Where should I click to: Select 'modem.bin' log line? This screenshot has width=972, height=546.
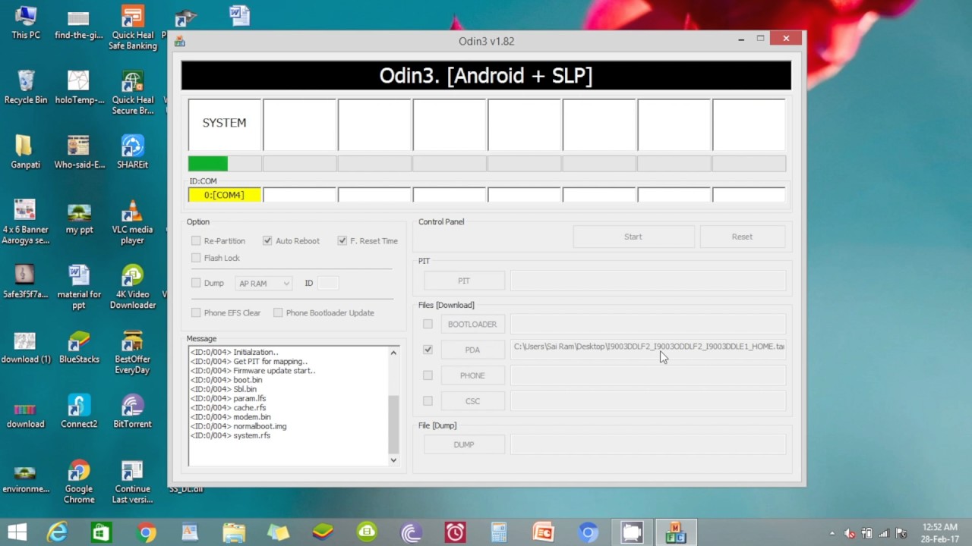pyautogui.click(x=231, y=417)
